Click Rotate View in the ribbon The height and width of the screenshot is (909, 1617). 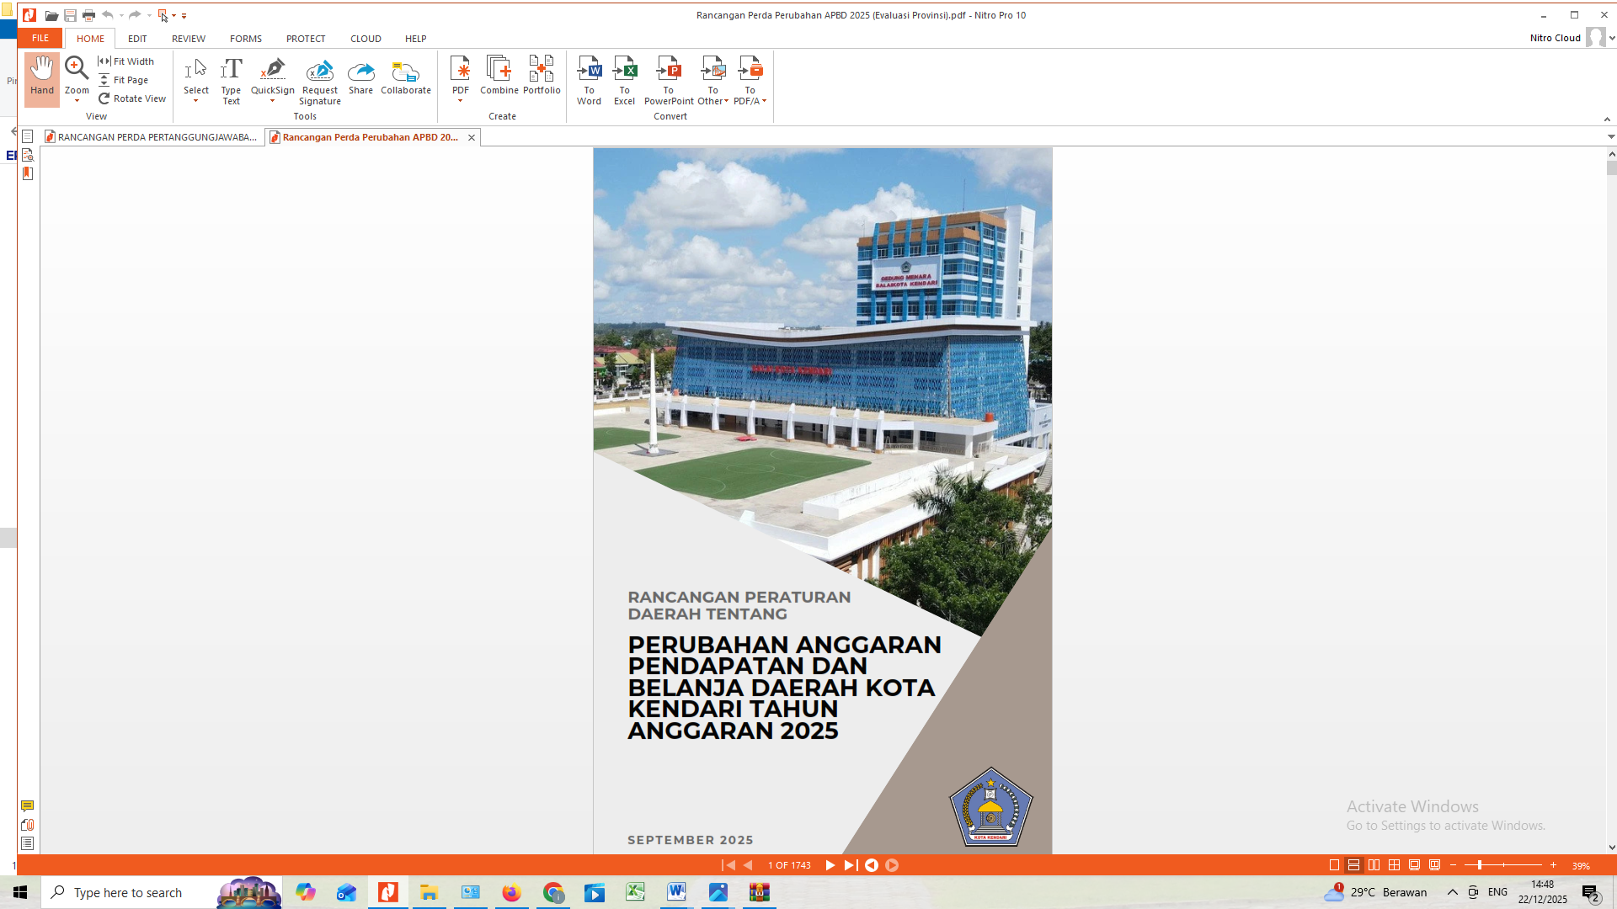click(x=132, y=98)
